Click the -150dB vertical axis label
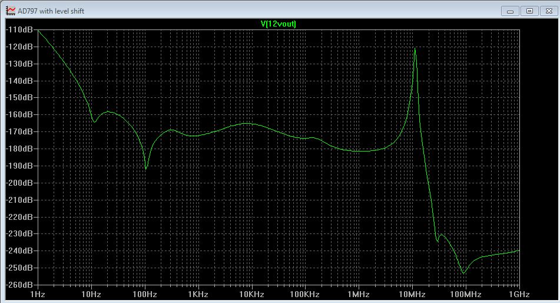 [19, 97]
